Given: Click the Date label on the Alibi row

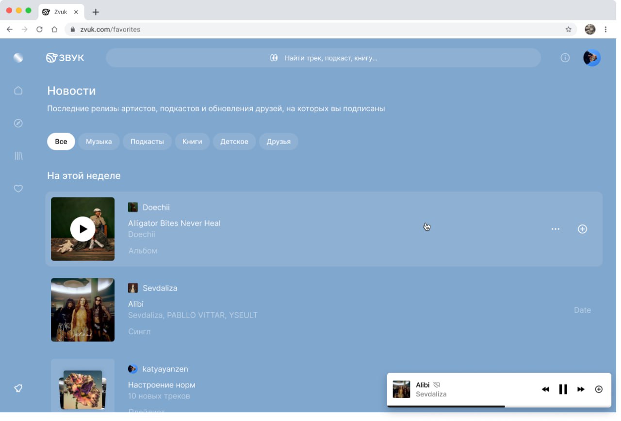Looking at the screenshot, I should (582, 310).
